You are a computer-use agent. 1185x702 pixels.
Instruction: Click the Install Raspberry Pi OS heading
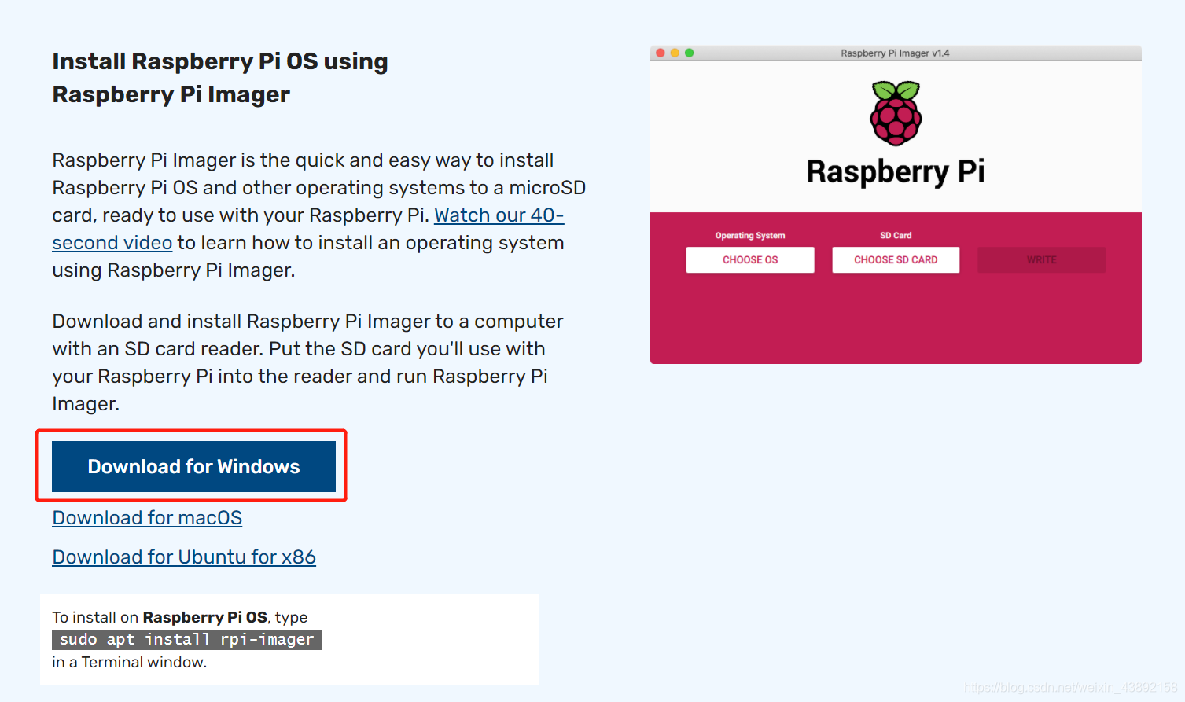pyautogui.click(x=220, y=77)
